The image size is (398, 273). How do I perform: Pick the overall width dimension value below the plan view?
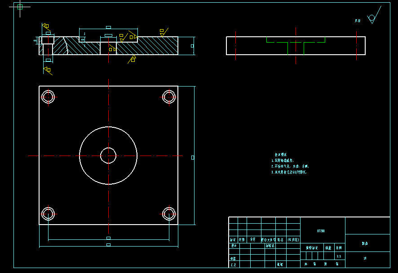[x=108, y=245]
